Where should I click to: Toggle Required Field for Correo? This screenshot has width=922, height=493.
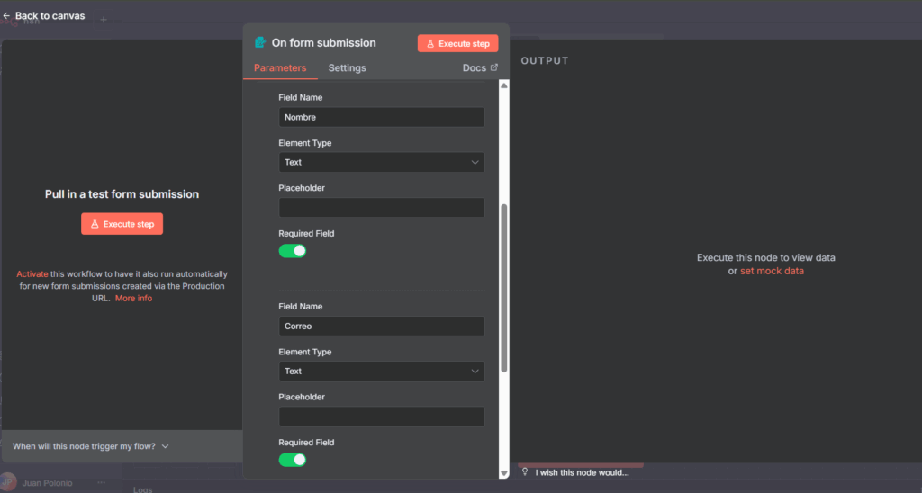(x=293, y=460)
